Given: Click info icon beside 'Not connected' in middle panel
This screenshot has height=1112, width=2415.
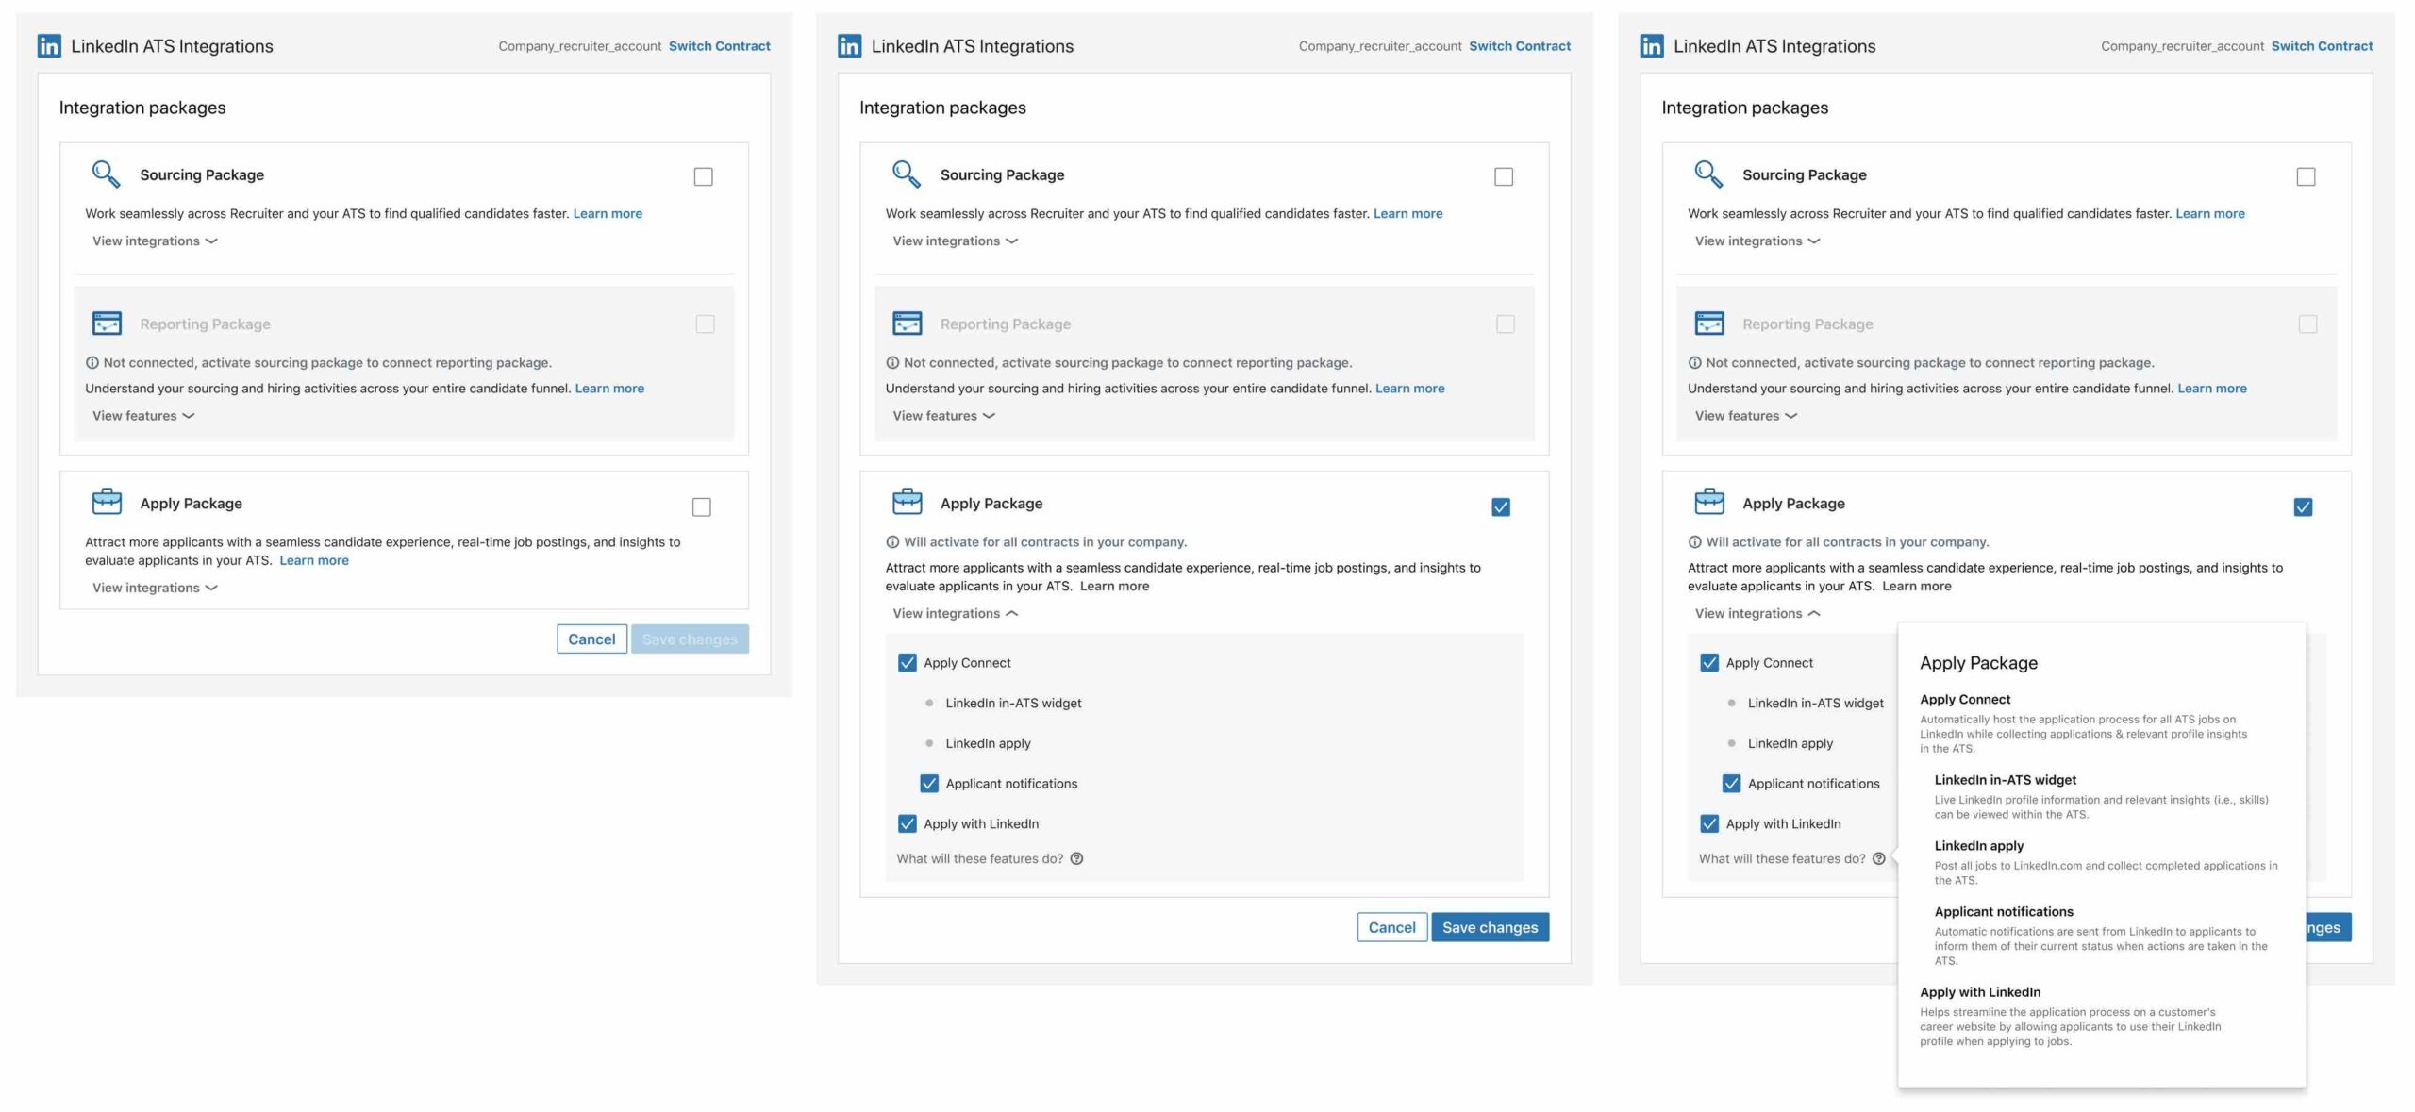Looking at the screenshot, I should (892, 363).
